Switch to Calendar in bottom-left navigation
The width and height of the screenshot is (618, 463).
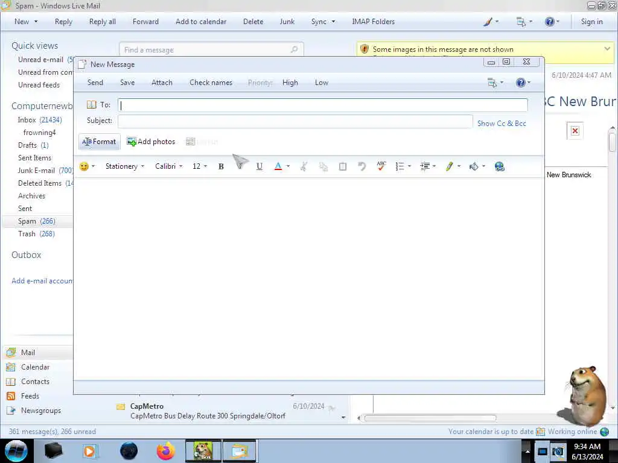(x=35, y=367)
